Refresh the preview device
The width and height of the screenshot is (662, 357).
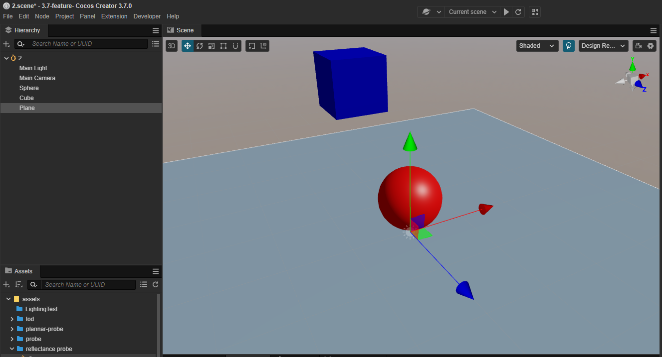(x=518, y=12)
